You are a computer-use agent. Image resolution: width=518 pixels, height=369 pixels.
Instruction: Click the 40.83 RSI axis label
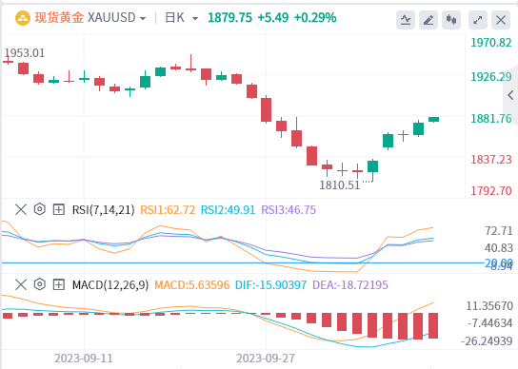[x=499, y=248]
